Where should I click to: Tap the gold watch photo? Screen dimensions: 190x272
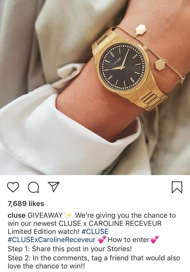(x=95, y=88)
